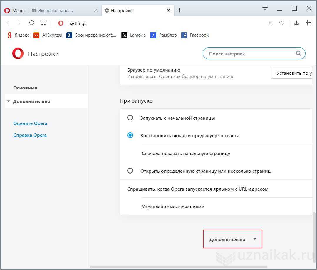Click the 'Оцените Opera' link
Screen dimensions: 317x270
[x=30, y=123]
